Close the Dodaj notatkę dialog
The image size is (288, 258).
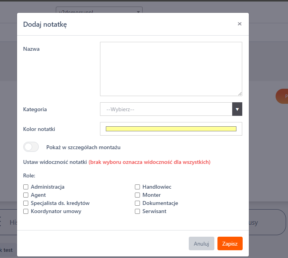pos(240,24)
